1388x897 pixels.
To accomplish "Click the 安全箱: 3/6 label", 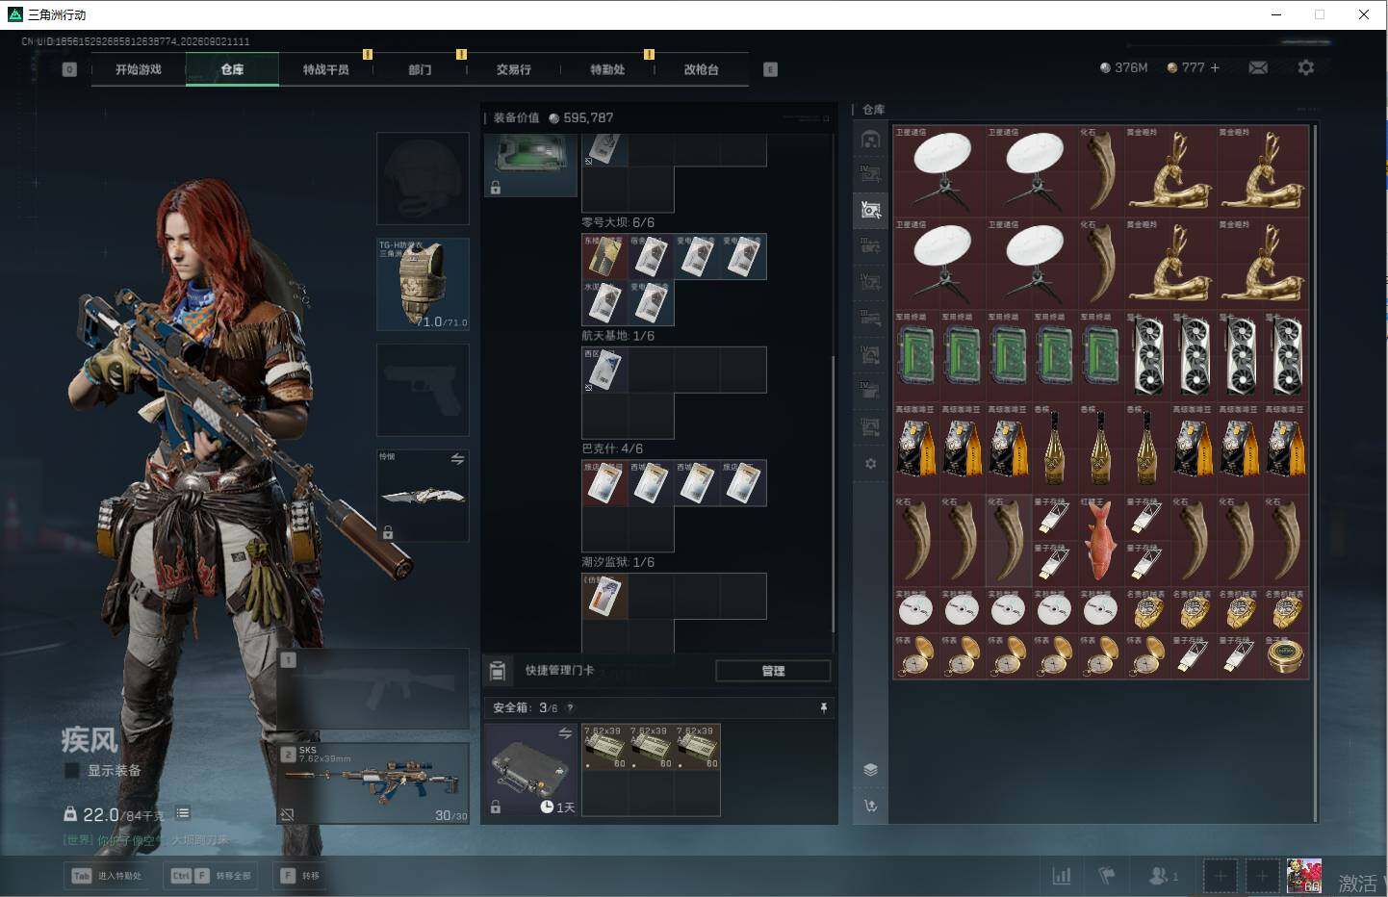I will [x=525, y=707].
